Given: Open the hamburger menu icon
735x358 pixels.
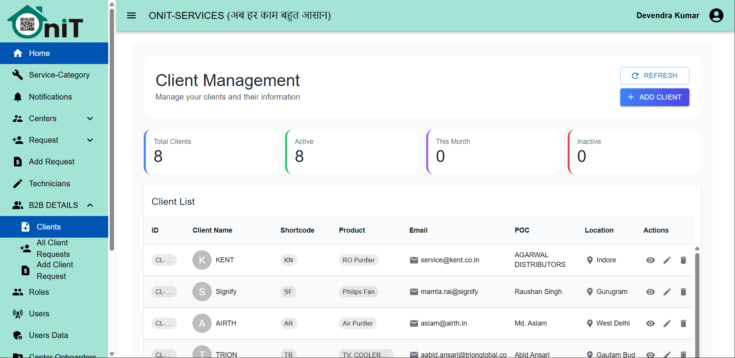Looking at the screenshot, I should coord(131,15).
